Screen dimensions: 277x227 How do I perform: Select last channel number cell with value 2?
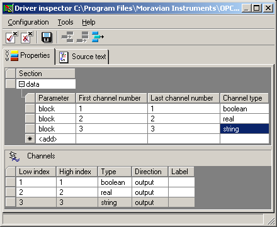(x=184, y=119)
